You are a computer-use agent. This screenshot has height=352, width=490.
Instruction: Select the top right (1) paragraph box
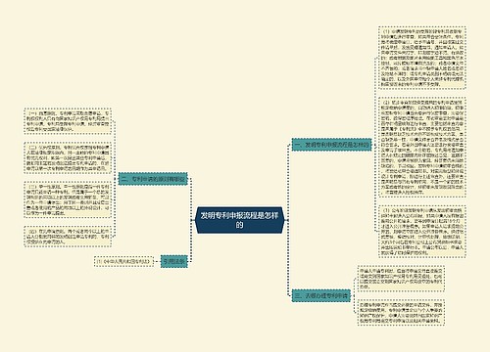tap(422, 58)
